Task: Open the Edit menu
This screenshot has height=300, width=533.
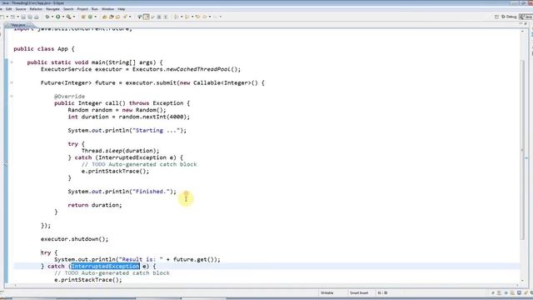Action: click(9, 9)
